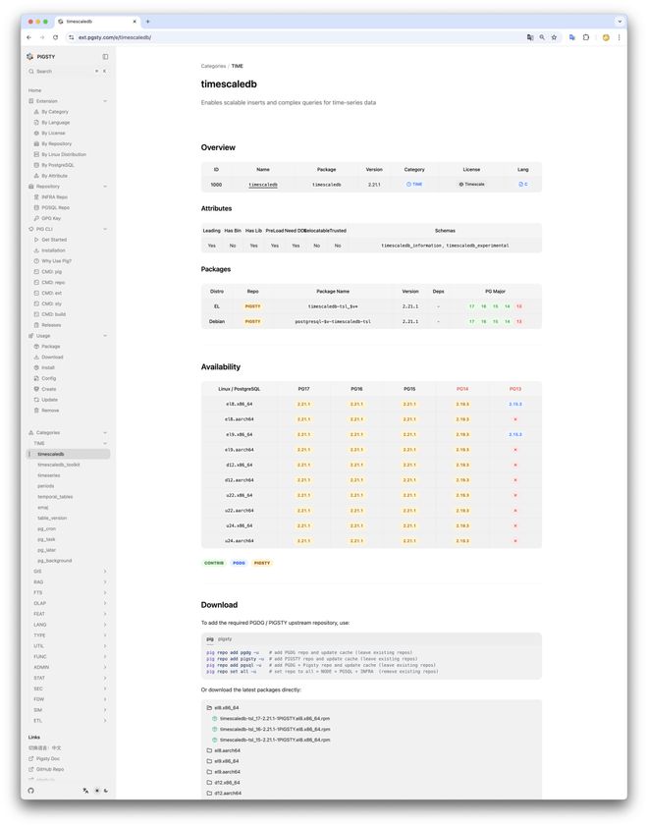The width and height of the screenshot is (648, 827).
Task: Switch to the timescaledb browser tab
Action: point(97,22)
